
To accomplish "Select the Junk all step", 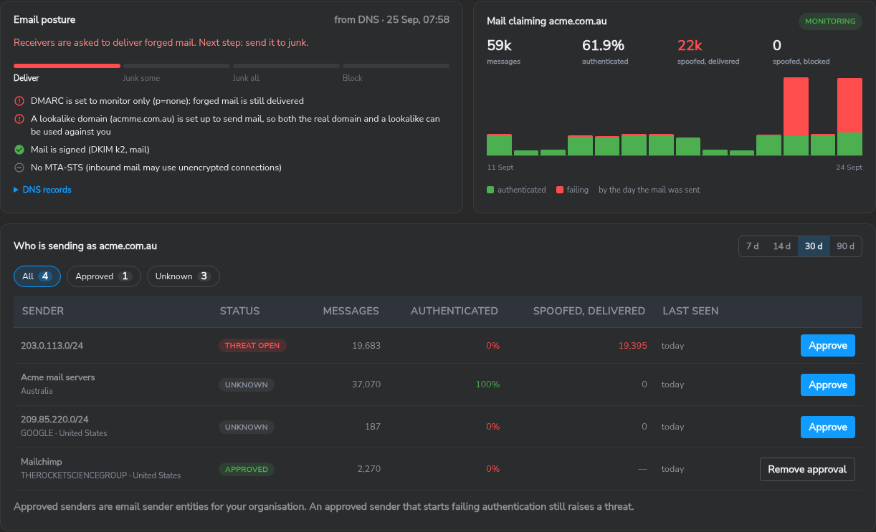I will 286,66.
